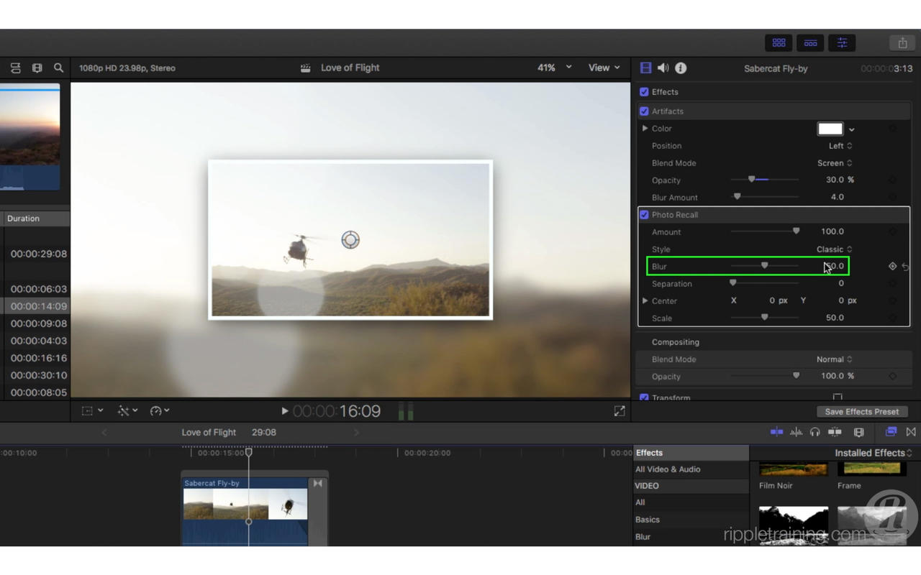Select row with duration 00:00:14:09
Viewport: 921px width, 575px height.
click(x=35, y=306)
